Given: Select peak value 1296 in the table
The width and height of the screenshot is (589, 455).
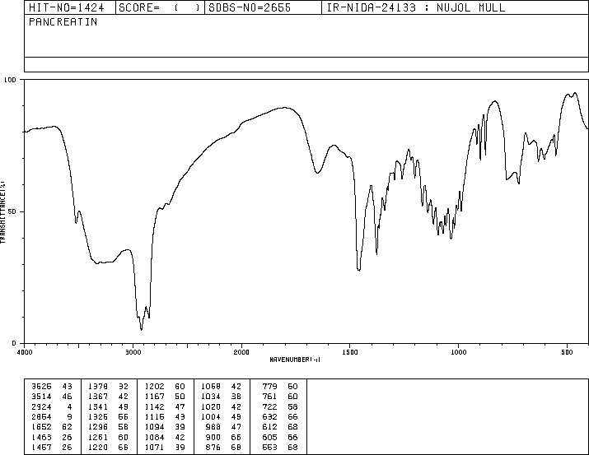Looking at the screenshot, I should coord(98,427).
